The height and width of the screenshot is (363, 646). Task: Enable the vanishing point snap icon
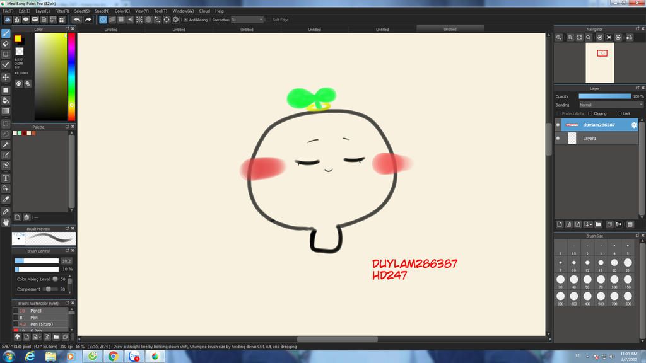click(130, 20)
